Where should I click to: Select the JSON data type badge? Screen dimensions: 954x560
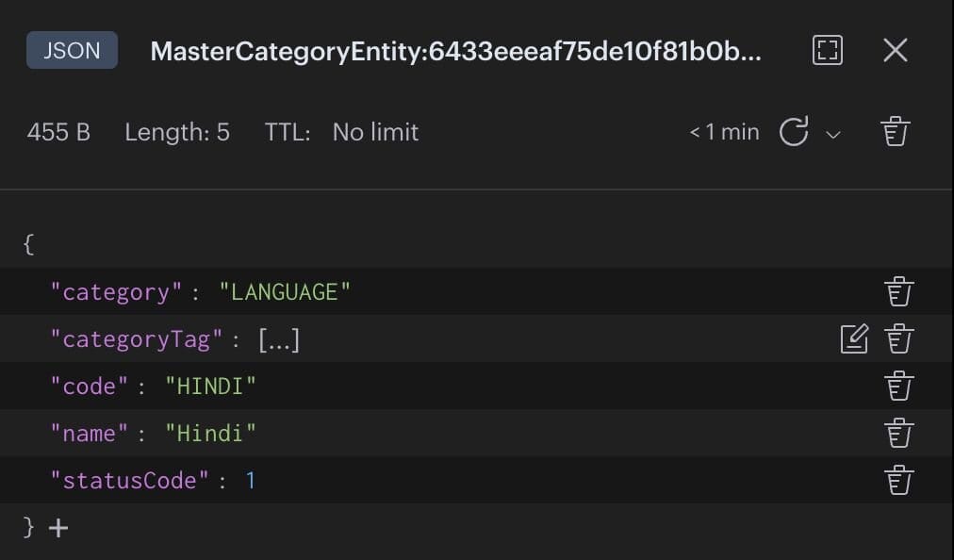pos(71,52)
